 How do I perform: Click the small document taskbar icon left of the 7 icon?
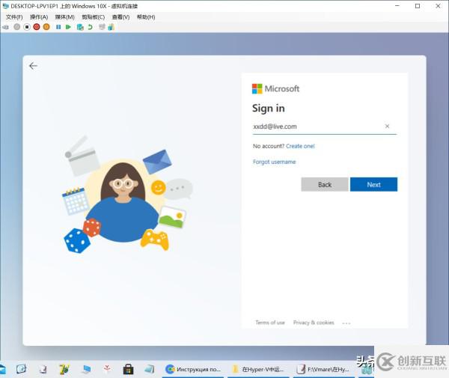[43, 370]
